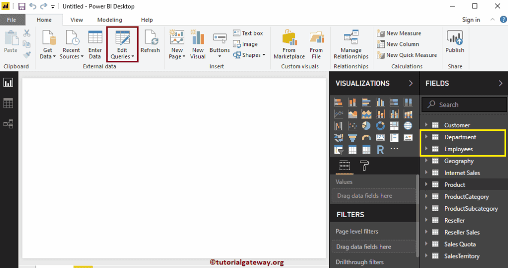508x268 pixels.
Task: Click Manage Relationships
Action: point(351,44)
